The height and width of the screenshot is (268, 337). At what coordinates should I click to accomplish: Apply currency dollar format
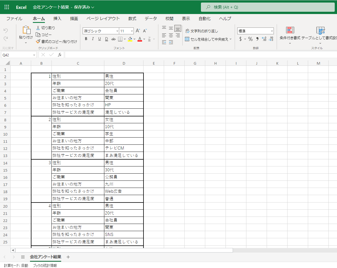(240, 39)
